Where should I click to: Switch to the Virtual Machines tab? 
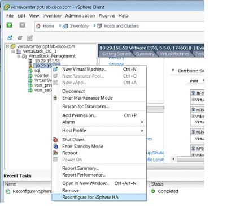[174, 54]
